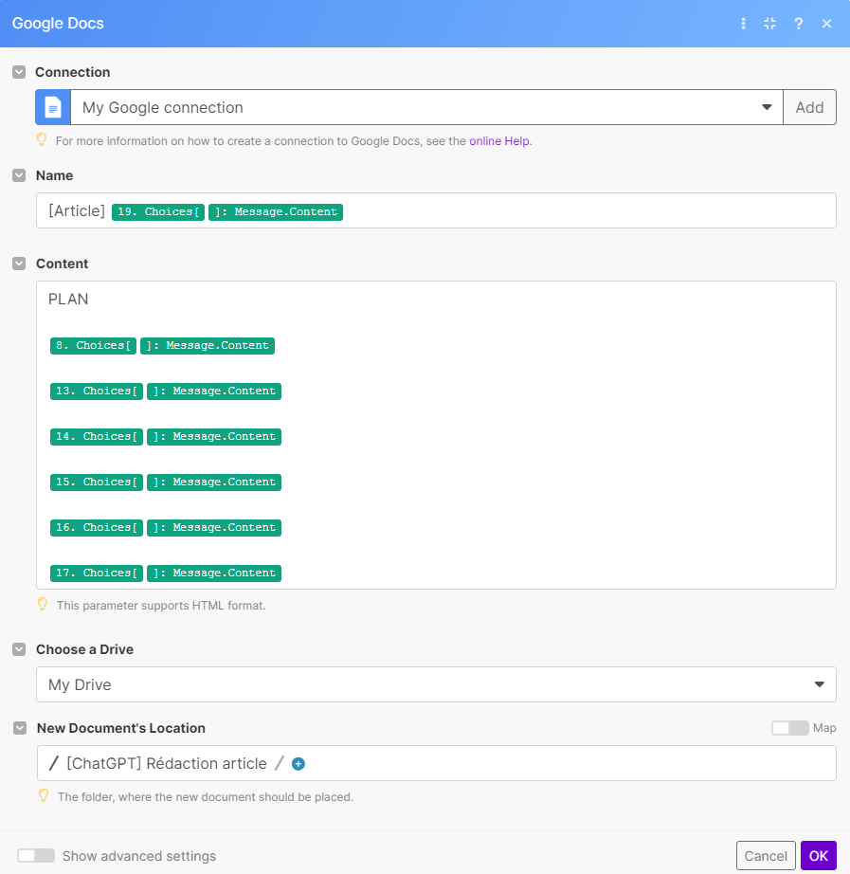Viewport: 850px width, 874px height.
Task: Click Message.Content token in row 16
Action: click(x=214, y=528)
